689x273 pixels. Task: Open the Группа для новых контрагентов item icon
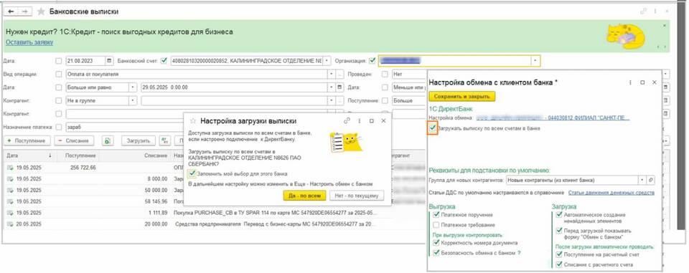point(651,180)
